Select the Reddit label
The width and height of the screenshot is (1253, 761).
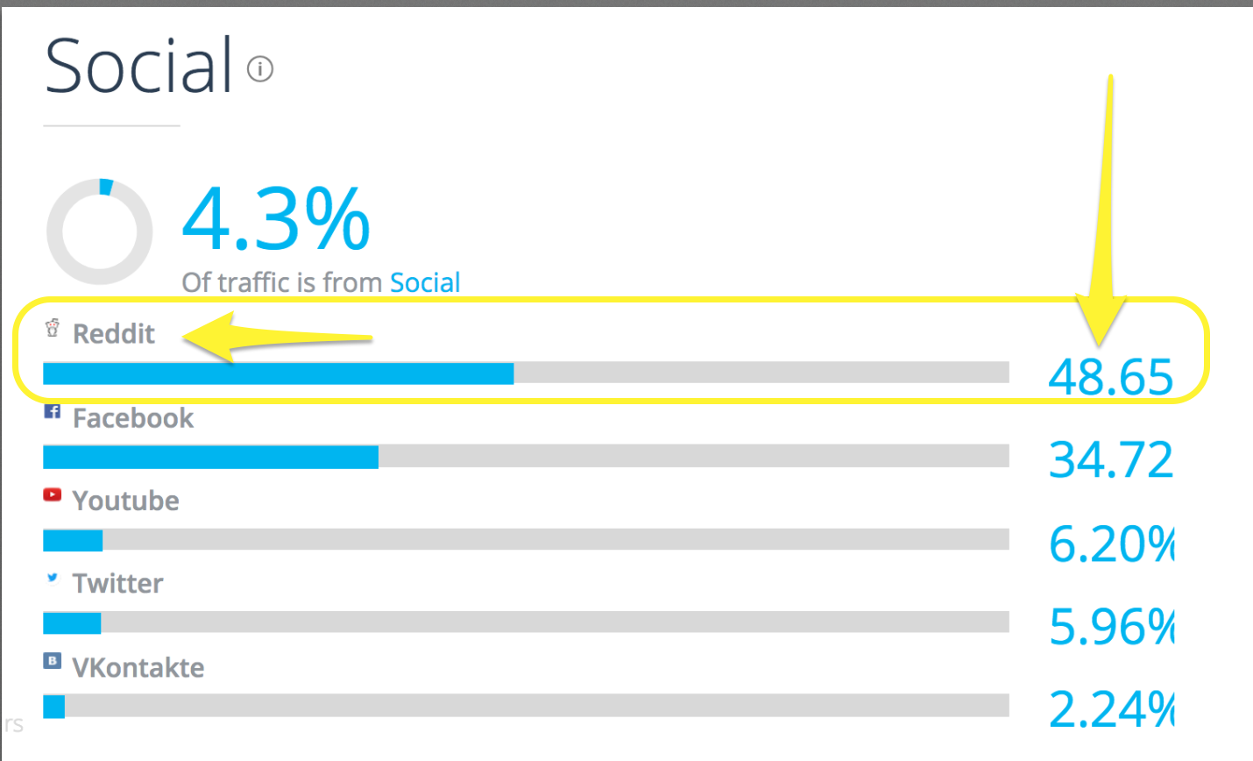(114, 334)
